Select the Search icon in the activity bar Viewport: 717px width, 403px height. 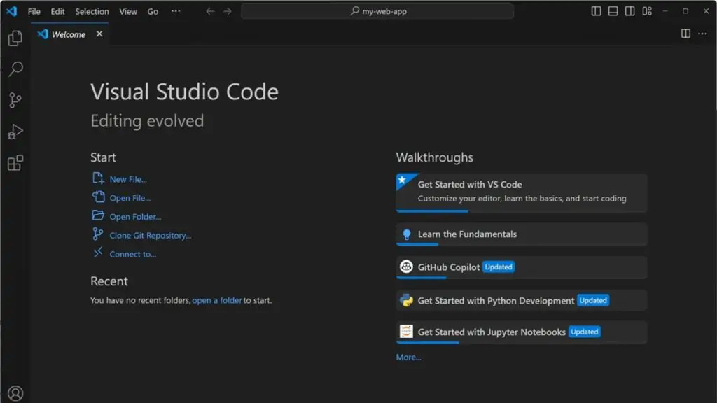(15, 69)
